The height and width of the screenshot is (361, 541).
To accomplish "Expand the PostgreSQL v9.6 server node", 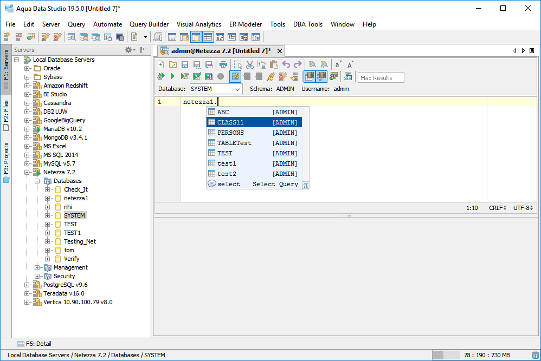I will (x=27, y=285).
